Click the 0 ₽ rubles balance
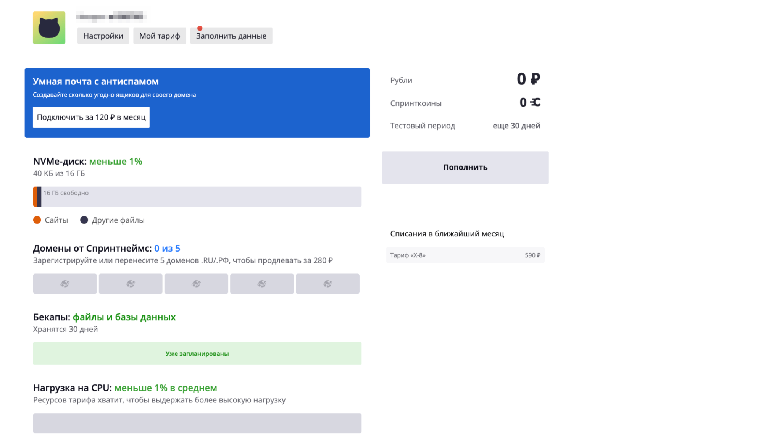 pyautogui.click(x=529, y=79)
